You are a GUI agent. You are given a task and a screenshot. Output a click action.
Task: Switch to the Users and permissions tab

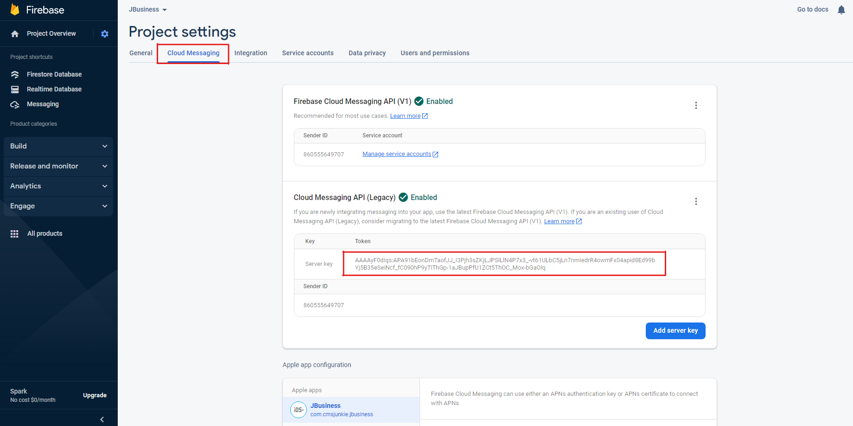[x=434, y=53]
